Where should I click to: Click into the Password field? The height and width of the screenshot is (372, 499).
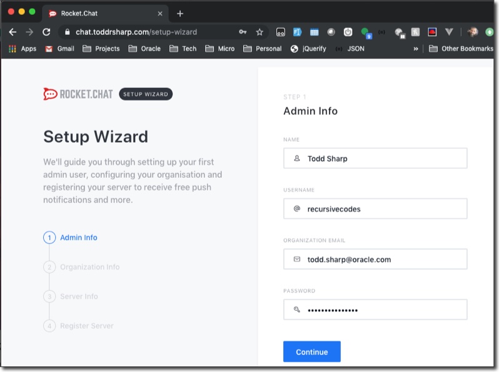(x=375, y=310)
